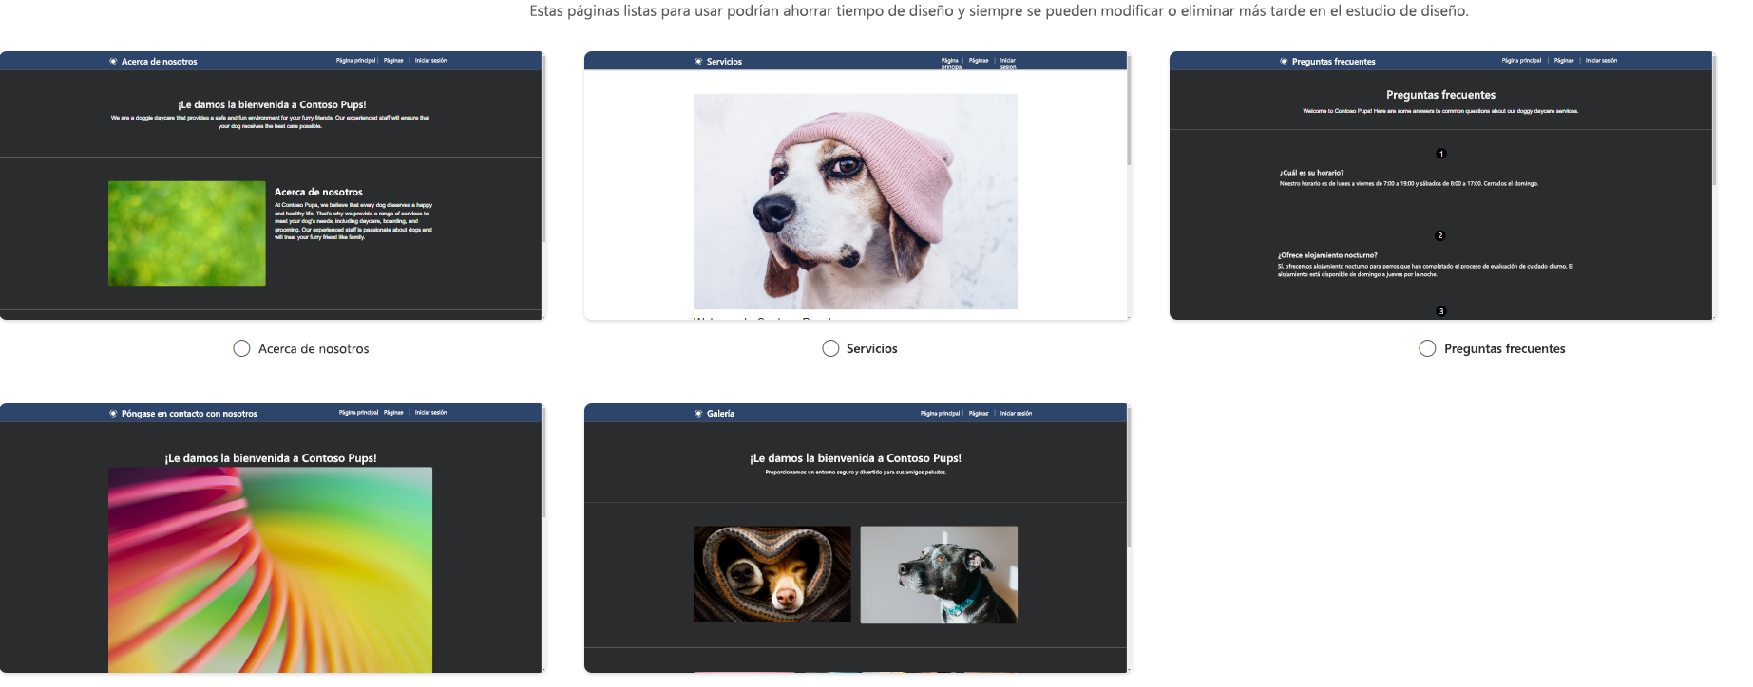Select the Servicios radio button
This screenshot has width=1753, height=687.
pos(830,348)
